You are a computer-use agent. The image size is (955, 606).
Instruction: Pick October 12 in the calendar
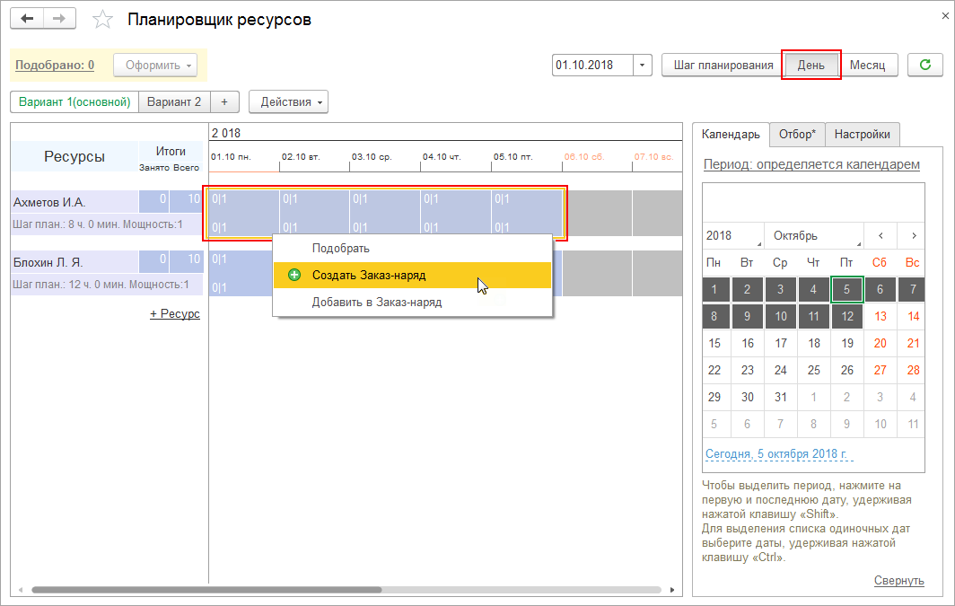846,316
